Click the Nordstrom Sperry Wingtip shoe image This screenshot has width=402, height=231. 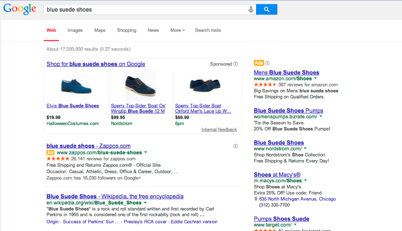coord(140,86)
